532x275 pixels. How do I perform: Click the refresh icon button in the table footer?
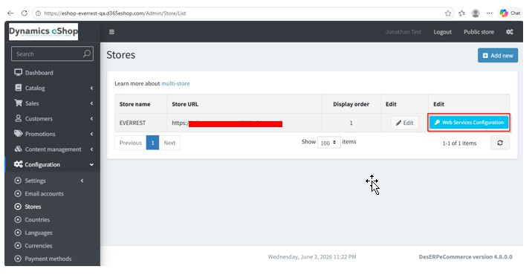(x=500, y=143)
